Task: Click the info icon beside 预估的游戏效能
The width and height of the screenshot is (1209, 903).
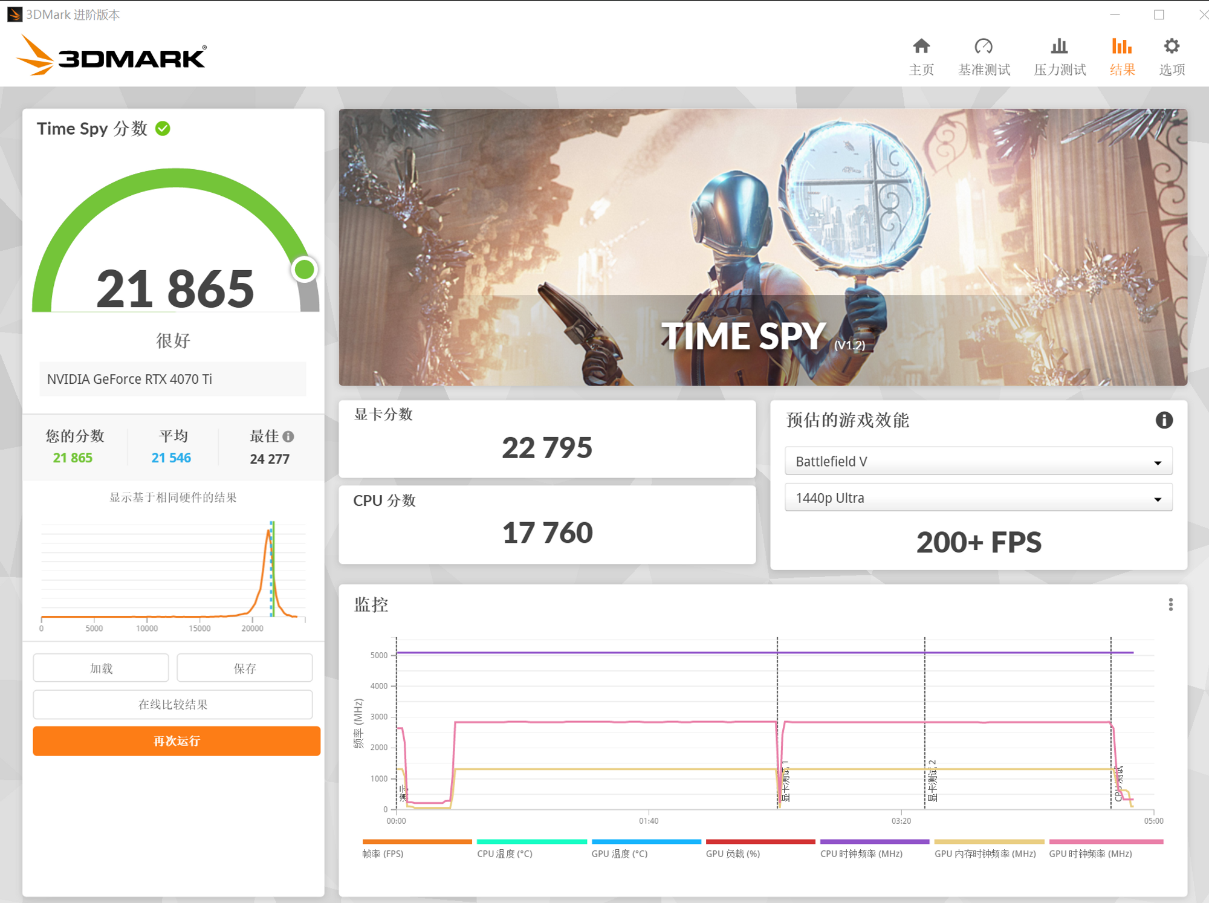Action: [x=1164, y=421]
